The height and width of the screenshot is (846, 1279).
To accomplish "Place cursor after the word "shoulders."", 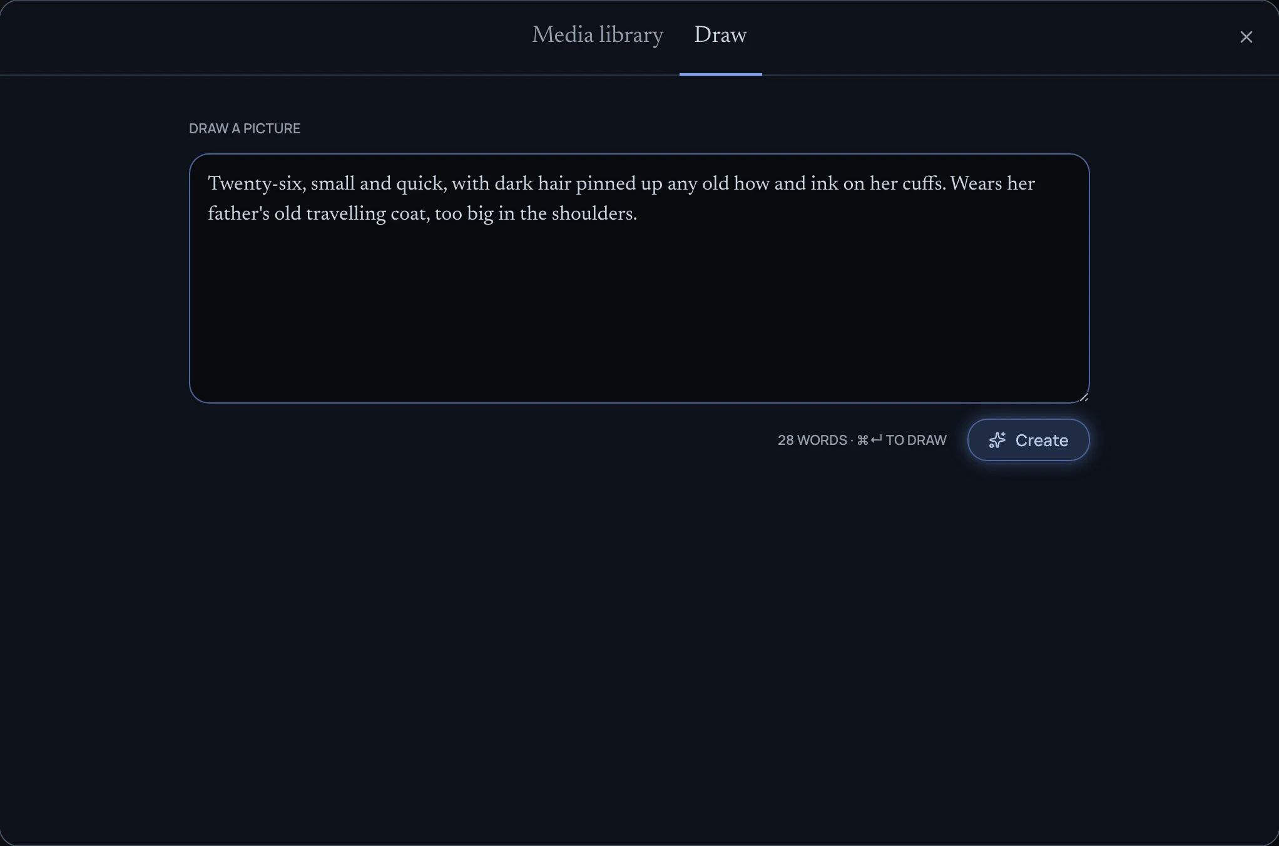I will point(638,214).
